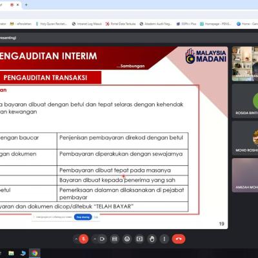Click Hide on the sharing notification

pos(96,217)
